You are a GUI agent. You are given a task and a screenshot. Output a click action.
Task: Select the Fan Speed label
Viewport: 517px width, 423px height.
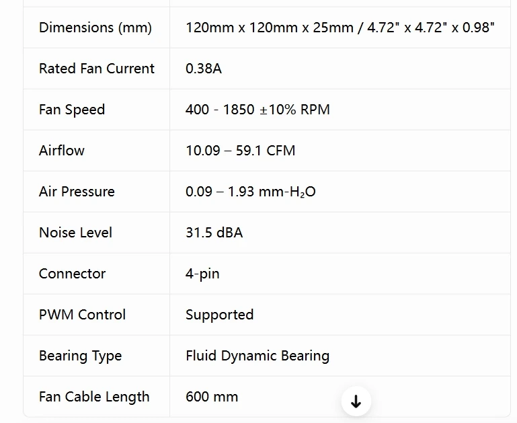click(x=72, y=110)
